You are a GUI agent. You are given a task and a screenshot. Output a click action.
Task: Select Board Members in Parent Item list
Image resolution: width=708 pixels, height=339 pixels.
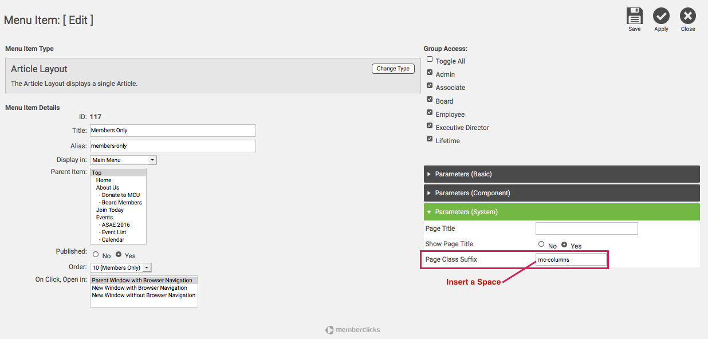[121, 202]
